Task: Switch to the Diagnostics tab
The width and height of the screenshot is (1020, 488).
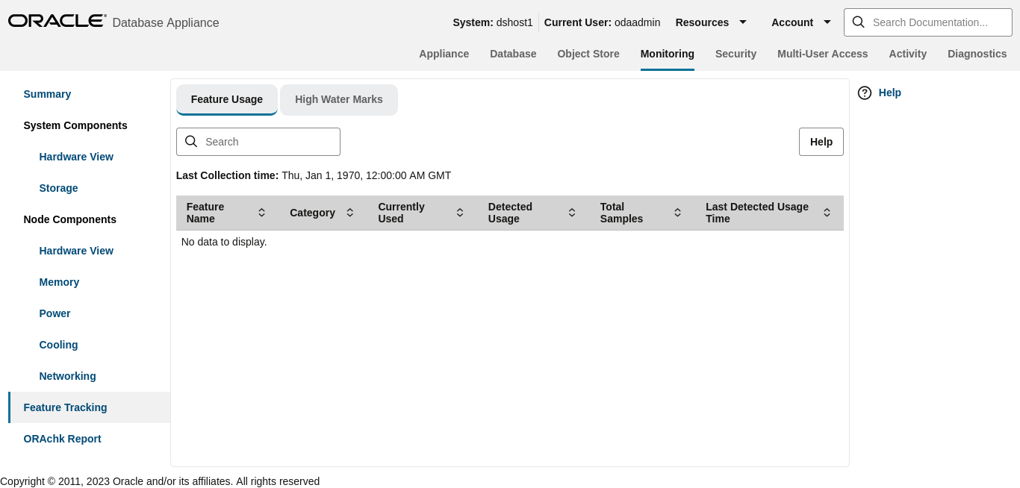Action: point(977,54)
